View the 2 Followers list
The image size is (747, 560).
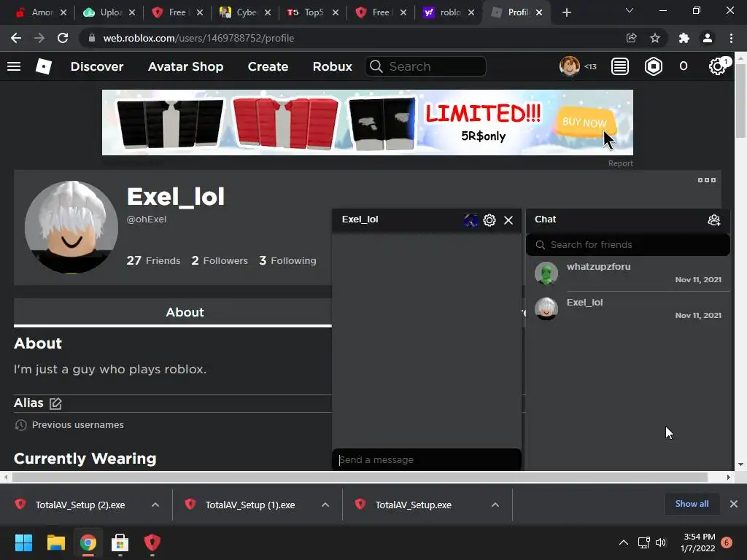click(x=220, y=260)
